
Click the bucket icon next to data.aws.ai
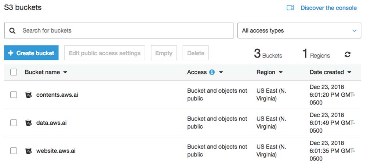pyautogui.click(x=29, y=123)
